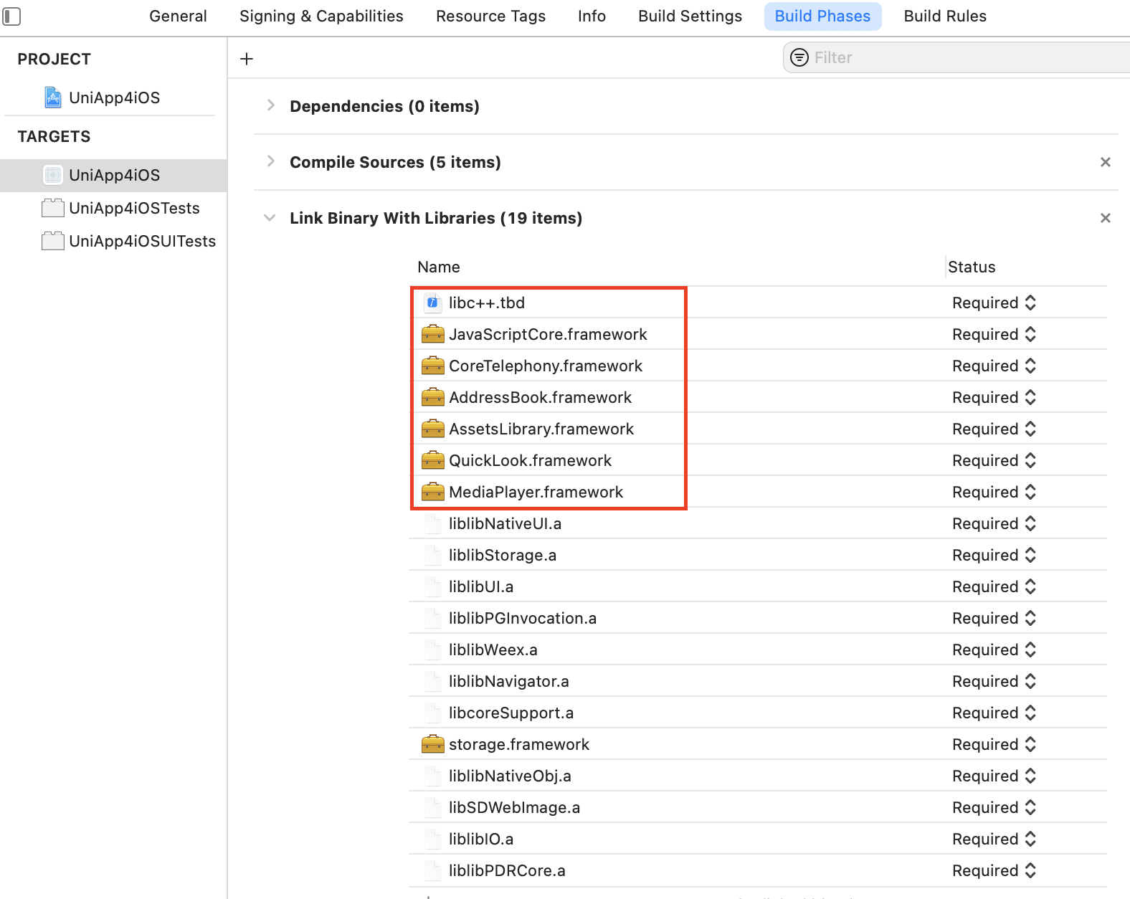Click the plus button to add build phase
Screen dimensions: 1130x899
247,59
